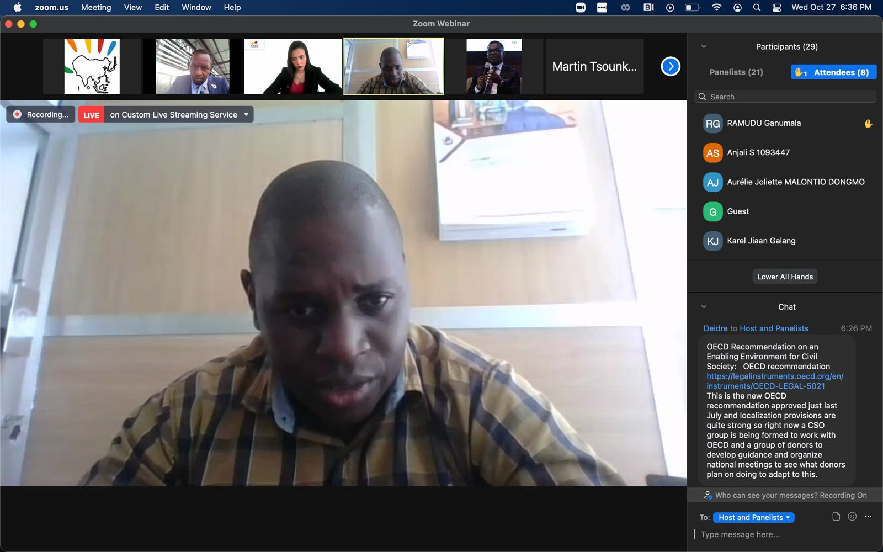Open the Meeting menu in menu bar

coord(96,8)
